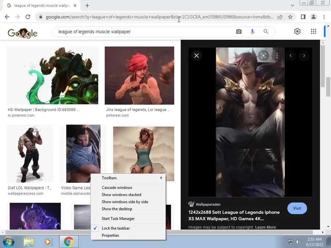
Task: Open the Chrome side panel
Action: (x=303, y=17)
